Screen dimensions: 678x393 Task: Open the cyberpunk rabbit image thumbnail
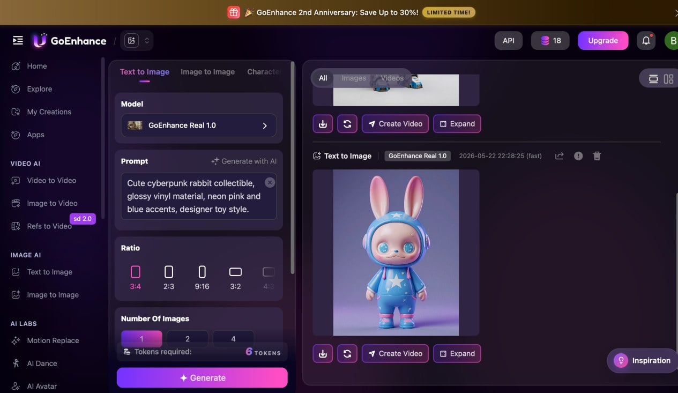point(396,253)
